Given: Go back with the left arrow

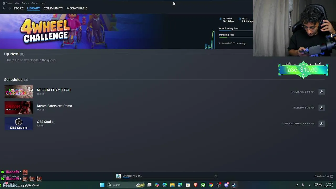Looking at the screenshot, I should coord(4,8).
